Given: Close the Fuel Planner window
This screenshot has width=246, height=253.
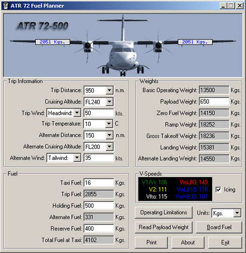Looking at the screenshot, I should tap(239, 6).
